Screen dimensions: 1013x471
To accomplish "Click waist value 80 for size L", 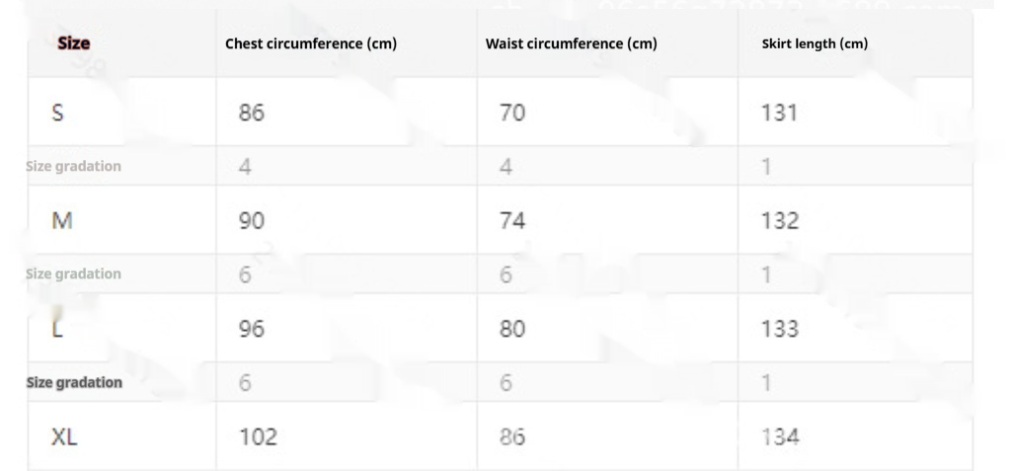I will [511, 328].
